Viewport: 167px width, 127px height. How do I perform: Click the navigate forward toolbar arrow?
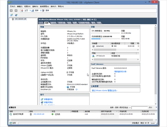point(16,10)
